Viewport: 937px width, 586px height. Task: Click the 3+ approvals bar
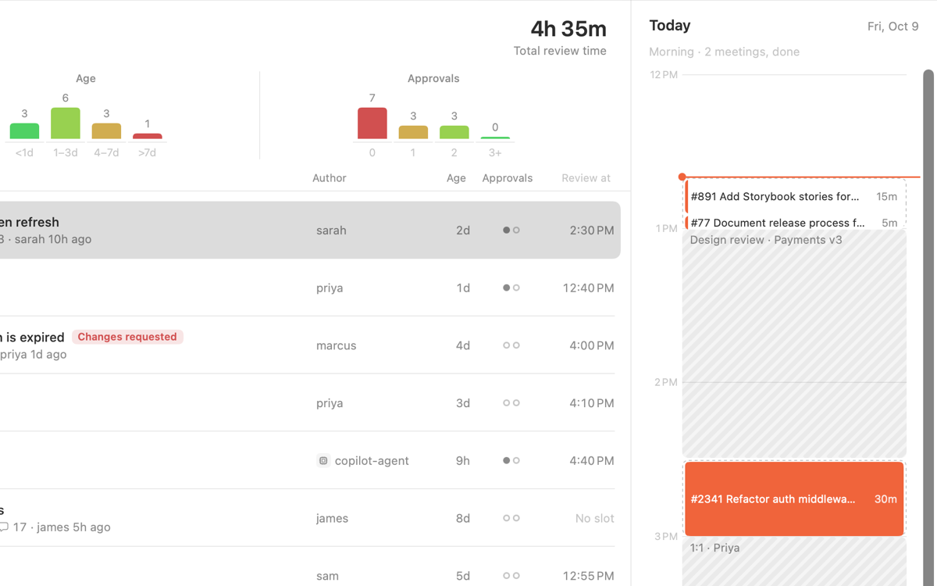pyautogui.click(x=495, y=138)
